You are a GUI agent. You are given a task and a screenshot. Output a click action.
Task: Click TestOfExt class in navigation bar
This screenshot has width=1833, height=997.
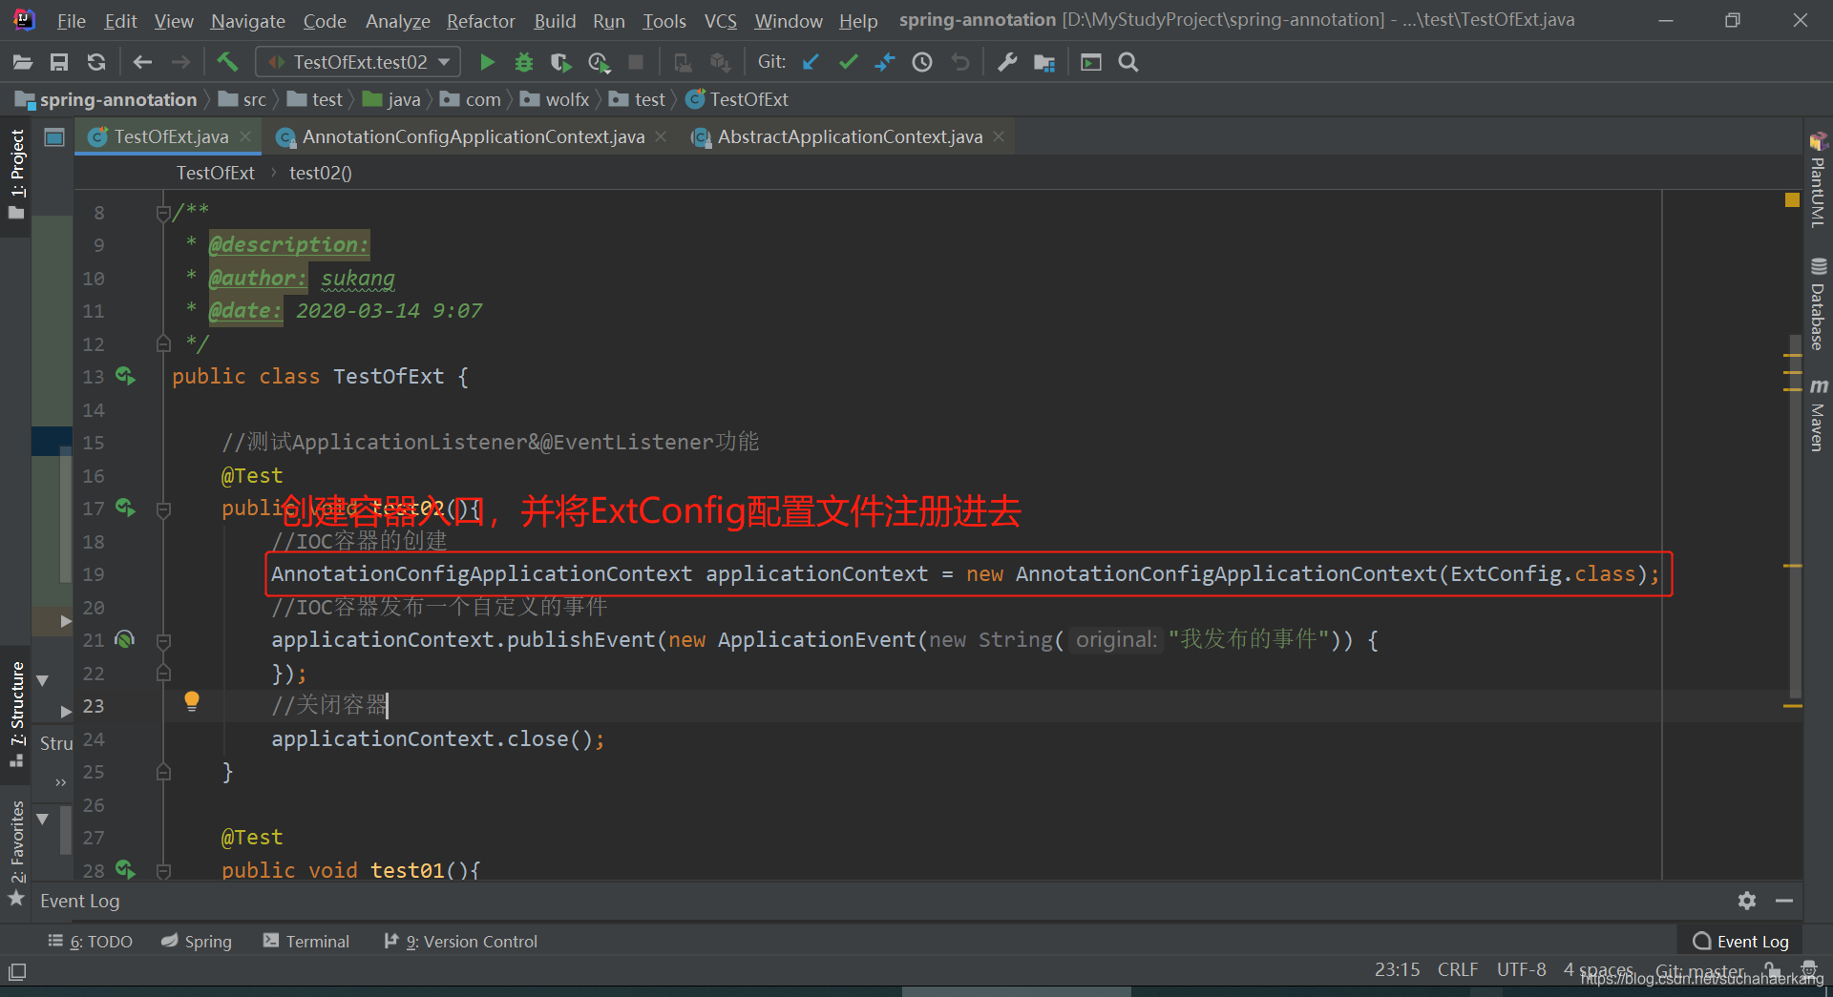pos(737,99)
